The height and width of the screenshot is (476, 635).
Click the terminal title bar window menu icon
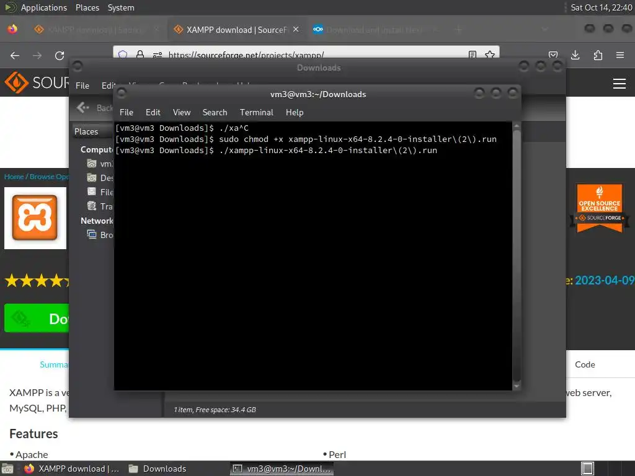[122, 94]
